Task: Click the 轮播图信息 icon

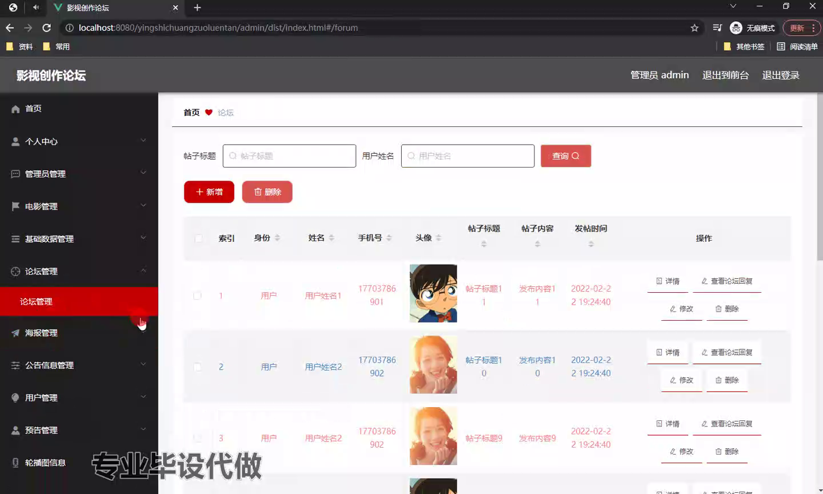Action: click(15, 463)
